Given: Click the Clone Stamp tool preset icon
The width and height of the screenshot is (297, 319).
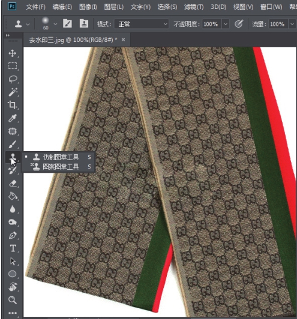Looking at the screenshot, I should click(19, 24).
